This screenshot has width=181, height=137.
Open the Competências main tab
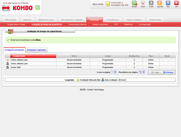(113, 20)
